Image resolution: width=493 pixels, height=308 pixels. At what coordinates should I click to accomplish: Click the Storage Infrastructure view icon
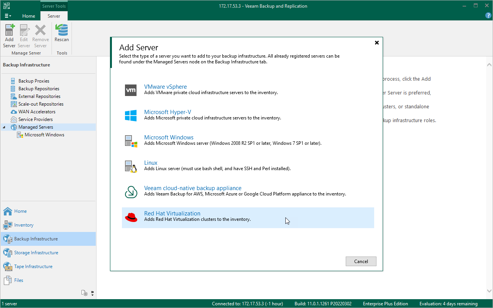point(8,253)
